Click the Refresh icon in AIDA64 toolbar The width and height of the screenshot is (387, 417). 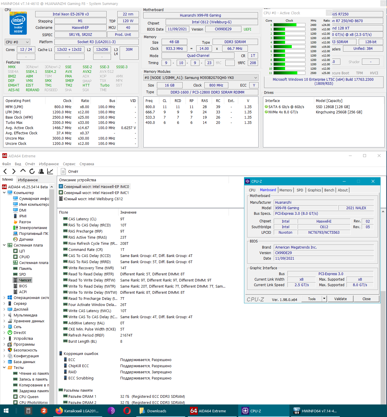tap(32, 171)
